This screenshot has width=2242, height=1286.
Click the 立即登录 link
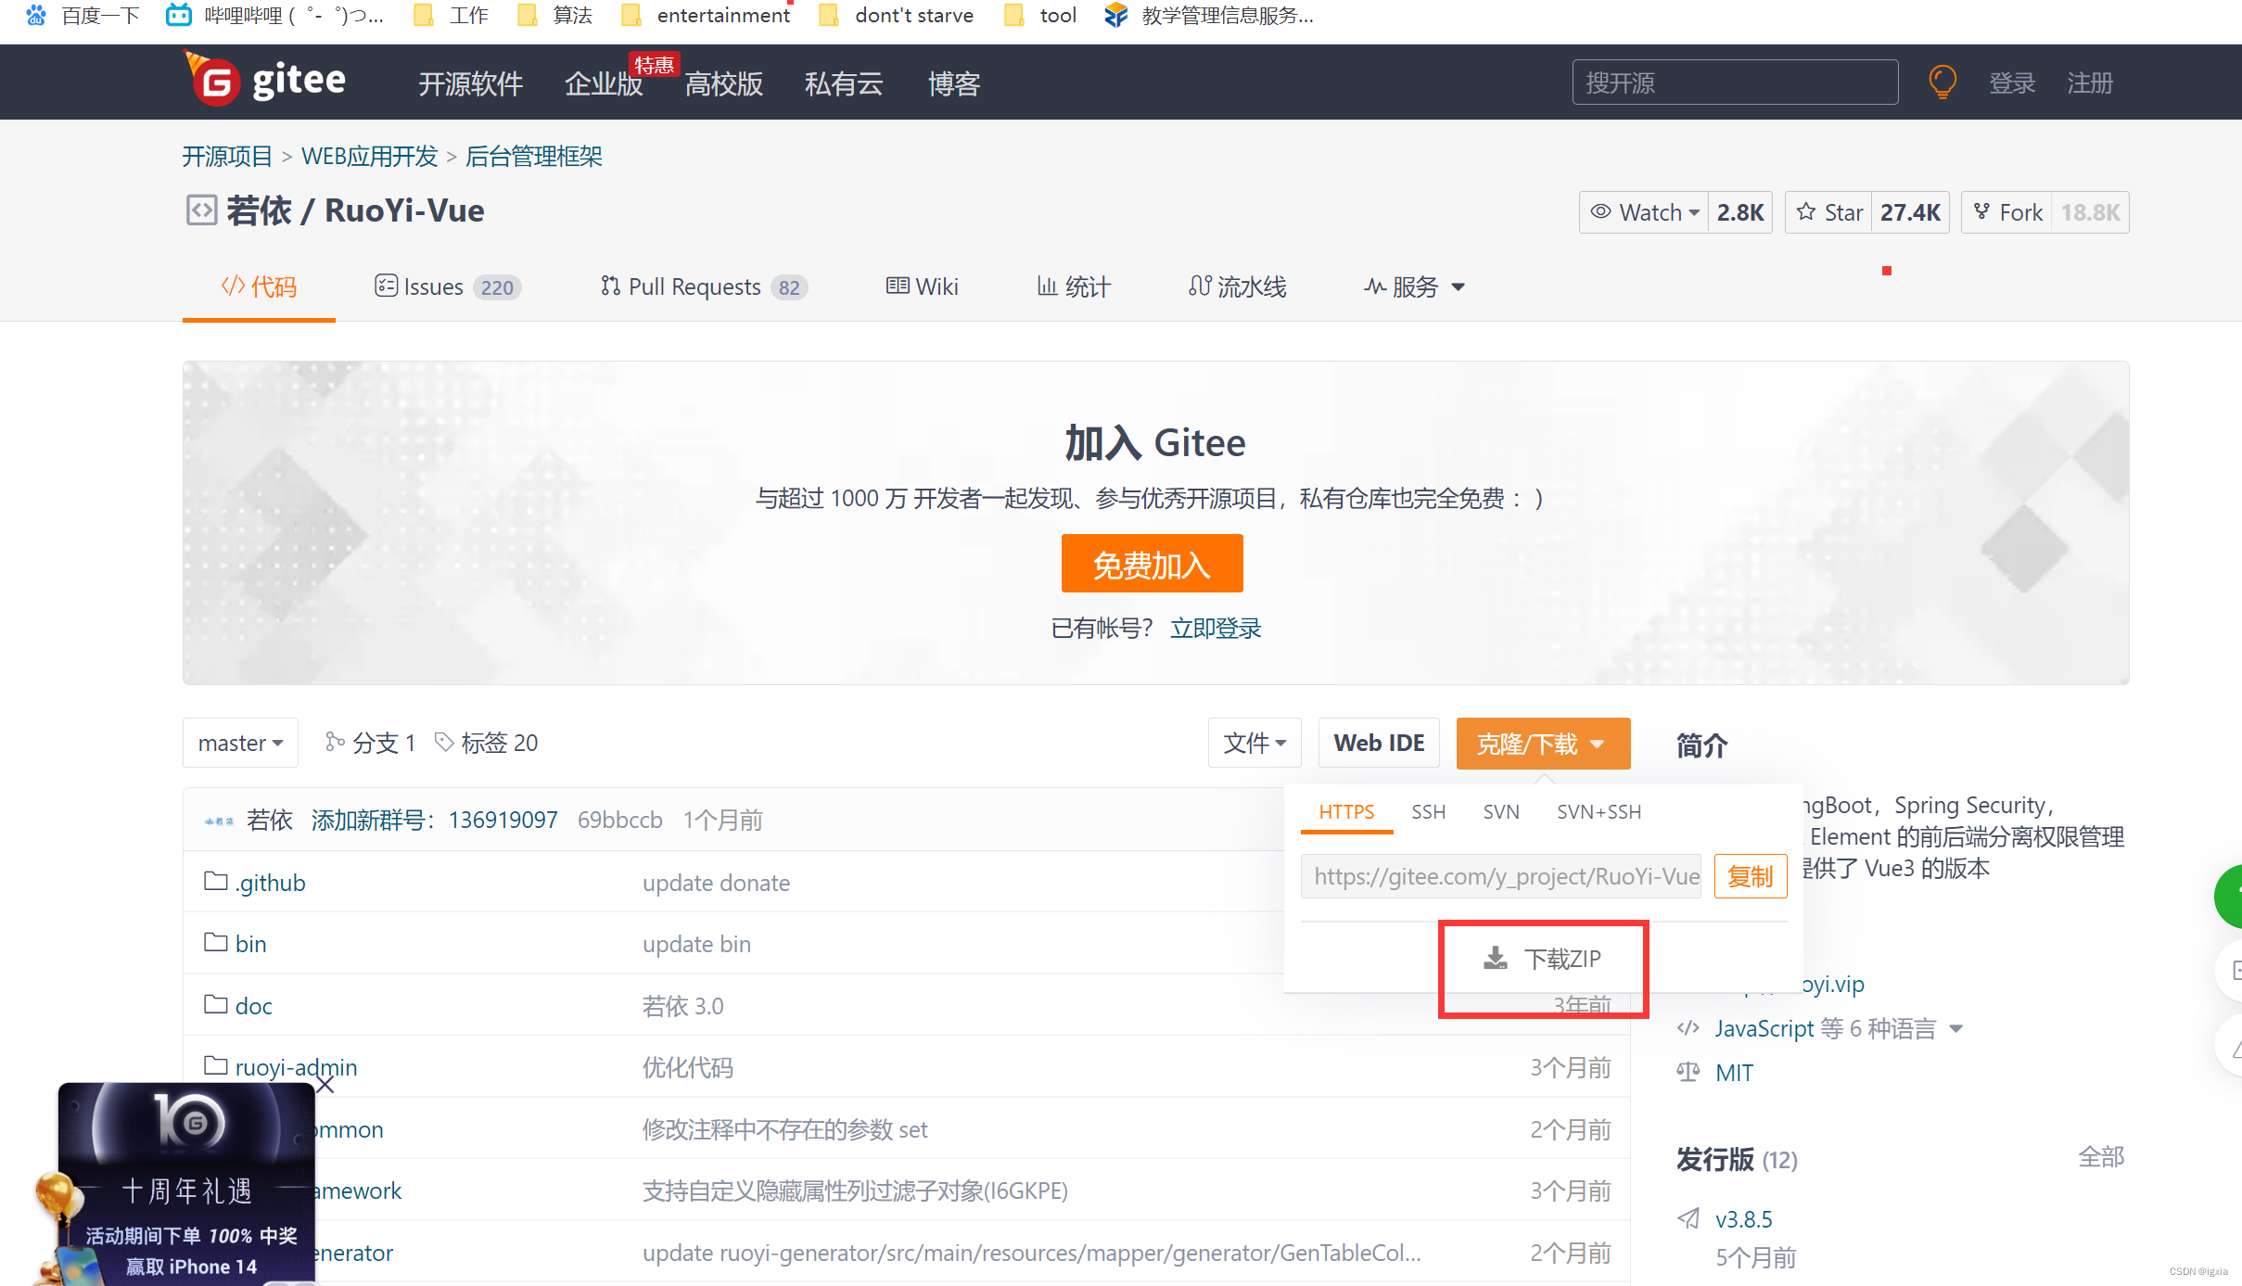pyautogui.click(x=1216, y=628)
